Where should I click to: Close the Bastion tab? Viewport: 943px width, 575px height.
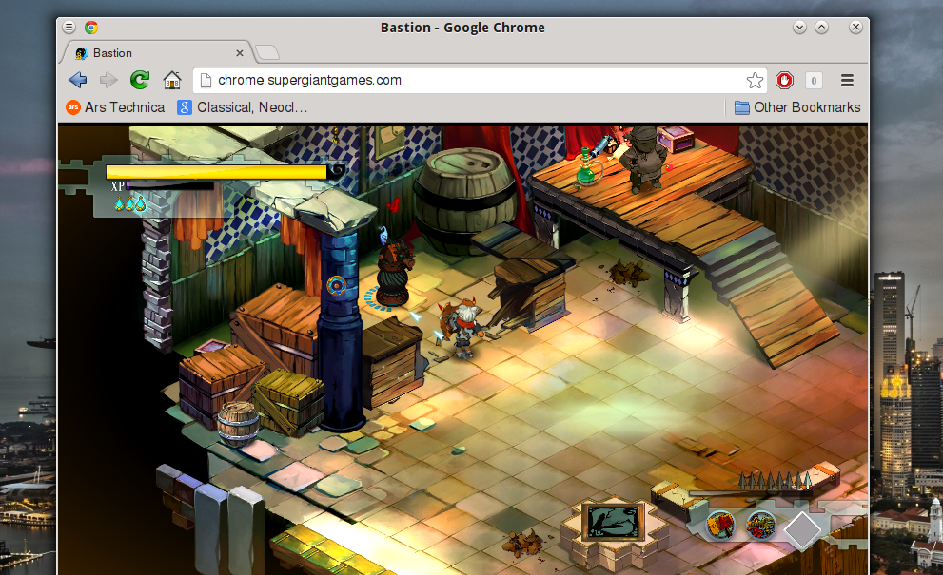pos(240,53)
